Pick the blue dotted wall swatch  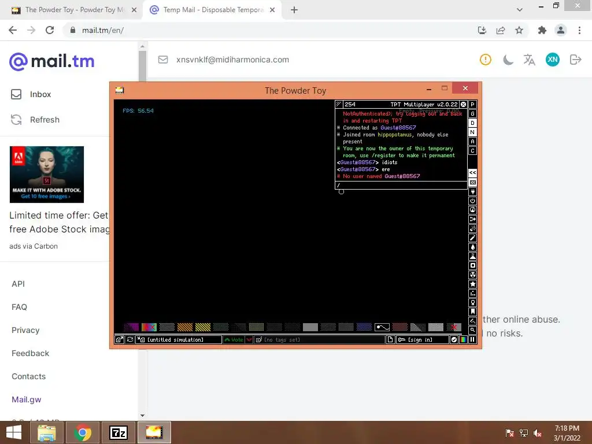pos(364,327)
